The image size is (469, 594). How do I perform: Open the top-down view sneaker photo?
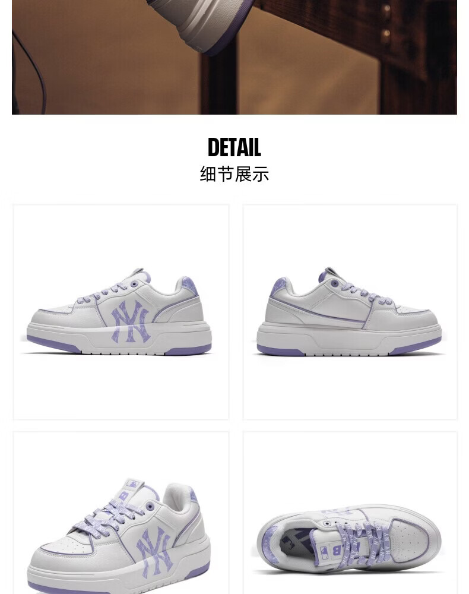[350, 513]
